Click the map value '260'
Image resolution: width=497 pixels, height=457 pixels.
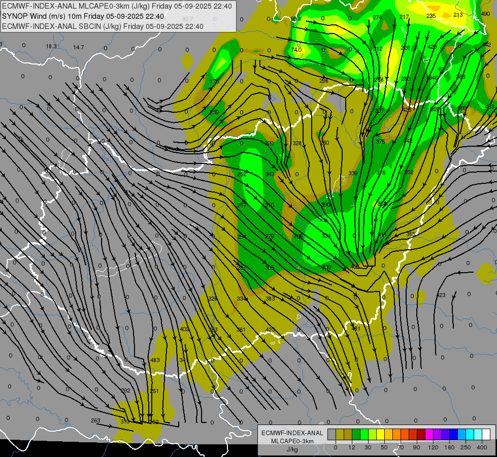tap(324, 143)
